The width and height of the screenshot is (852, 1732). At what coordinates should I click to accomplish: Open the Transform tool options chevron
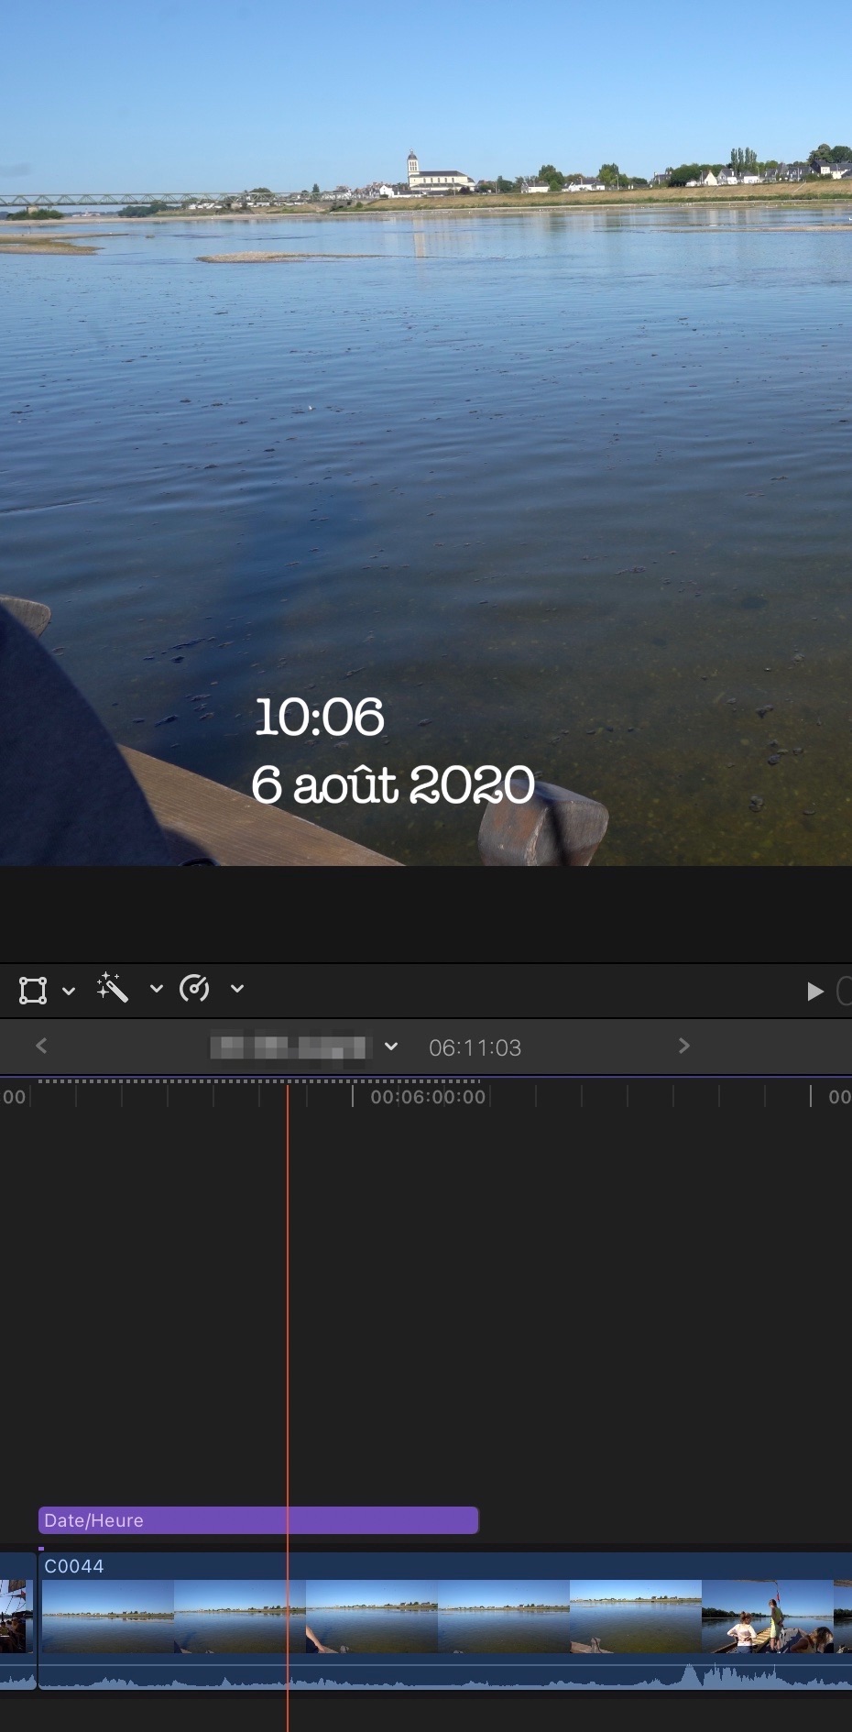[69, 991]
